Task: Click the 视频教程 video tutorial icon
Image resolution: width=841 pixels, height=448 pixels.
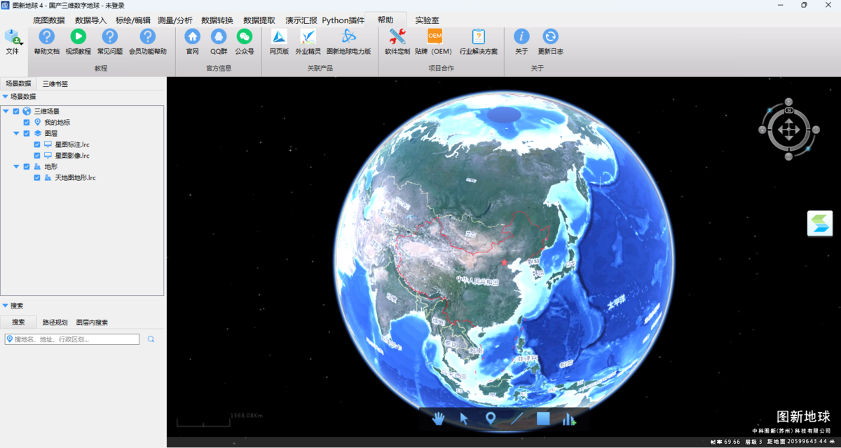Action: tap(78, 37)
